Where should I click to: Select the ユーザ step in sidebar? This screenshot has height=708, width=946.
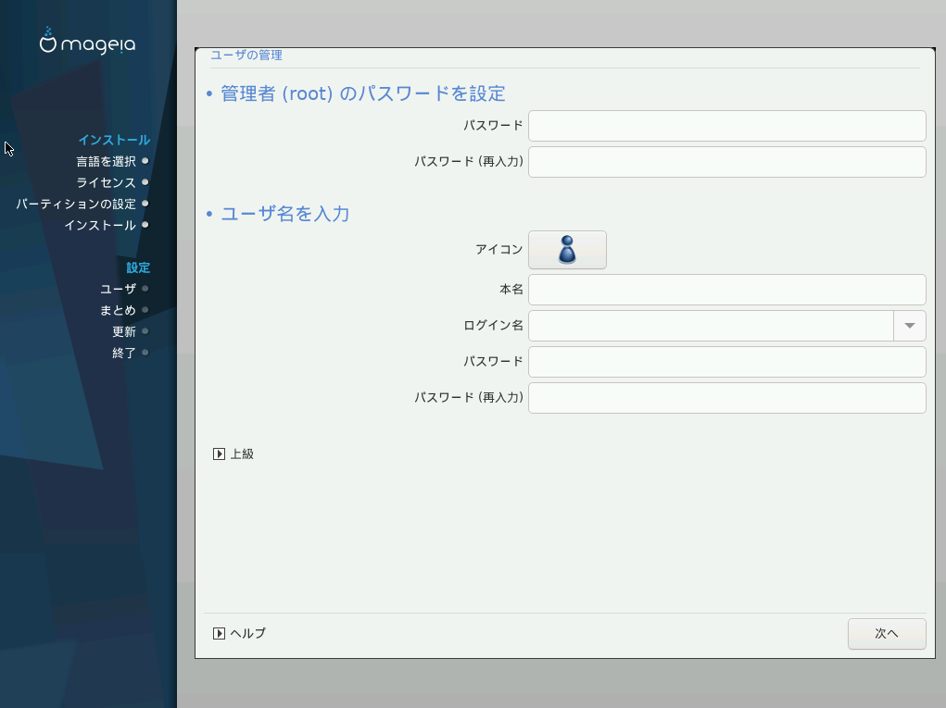tap(118, 290)
